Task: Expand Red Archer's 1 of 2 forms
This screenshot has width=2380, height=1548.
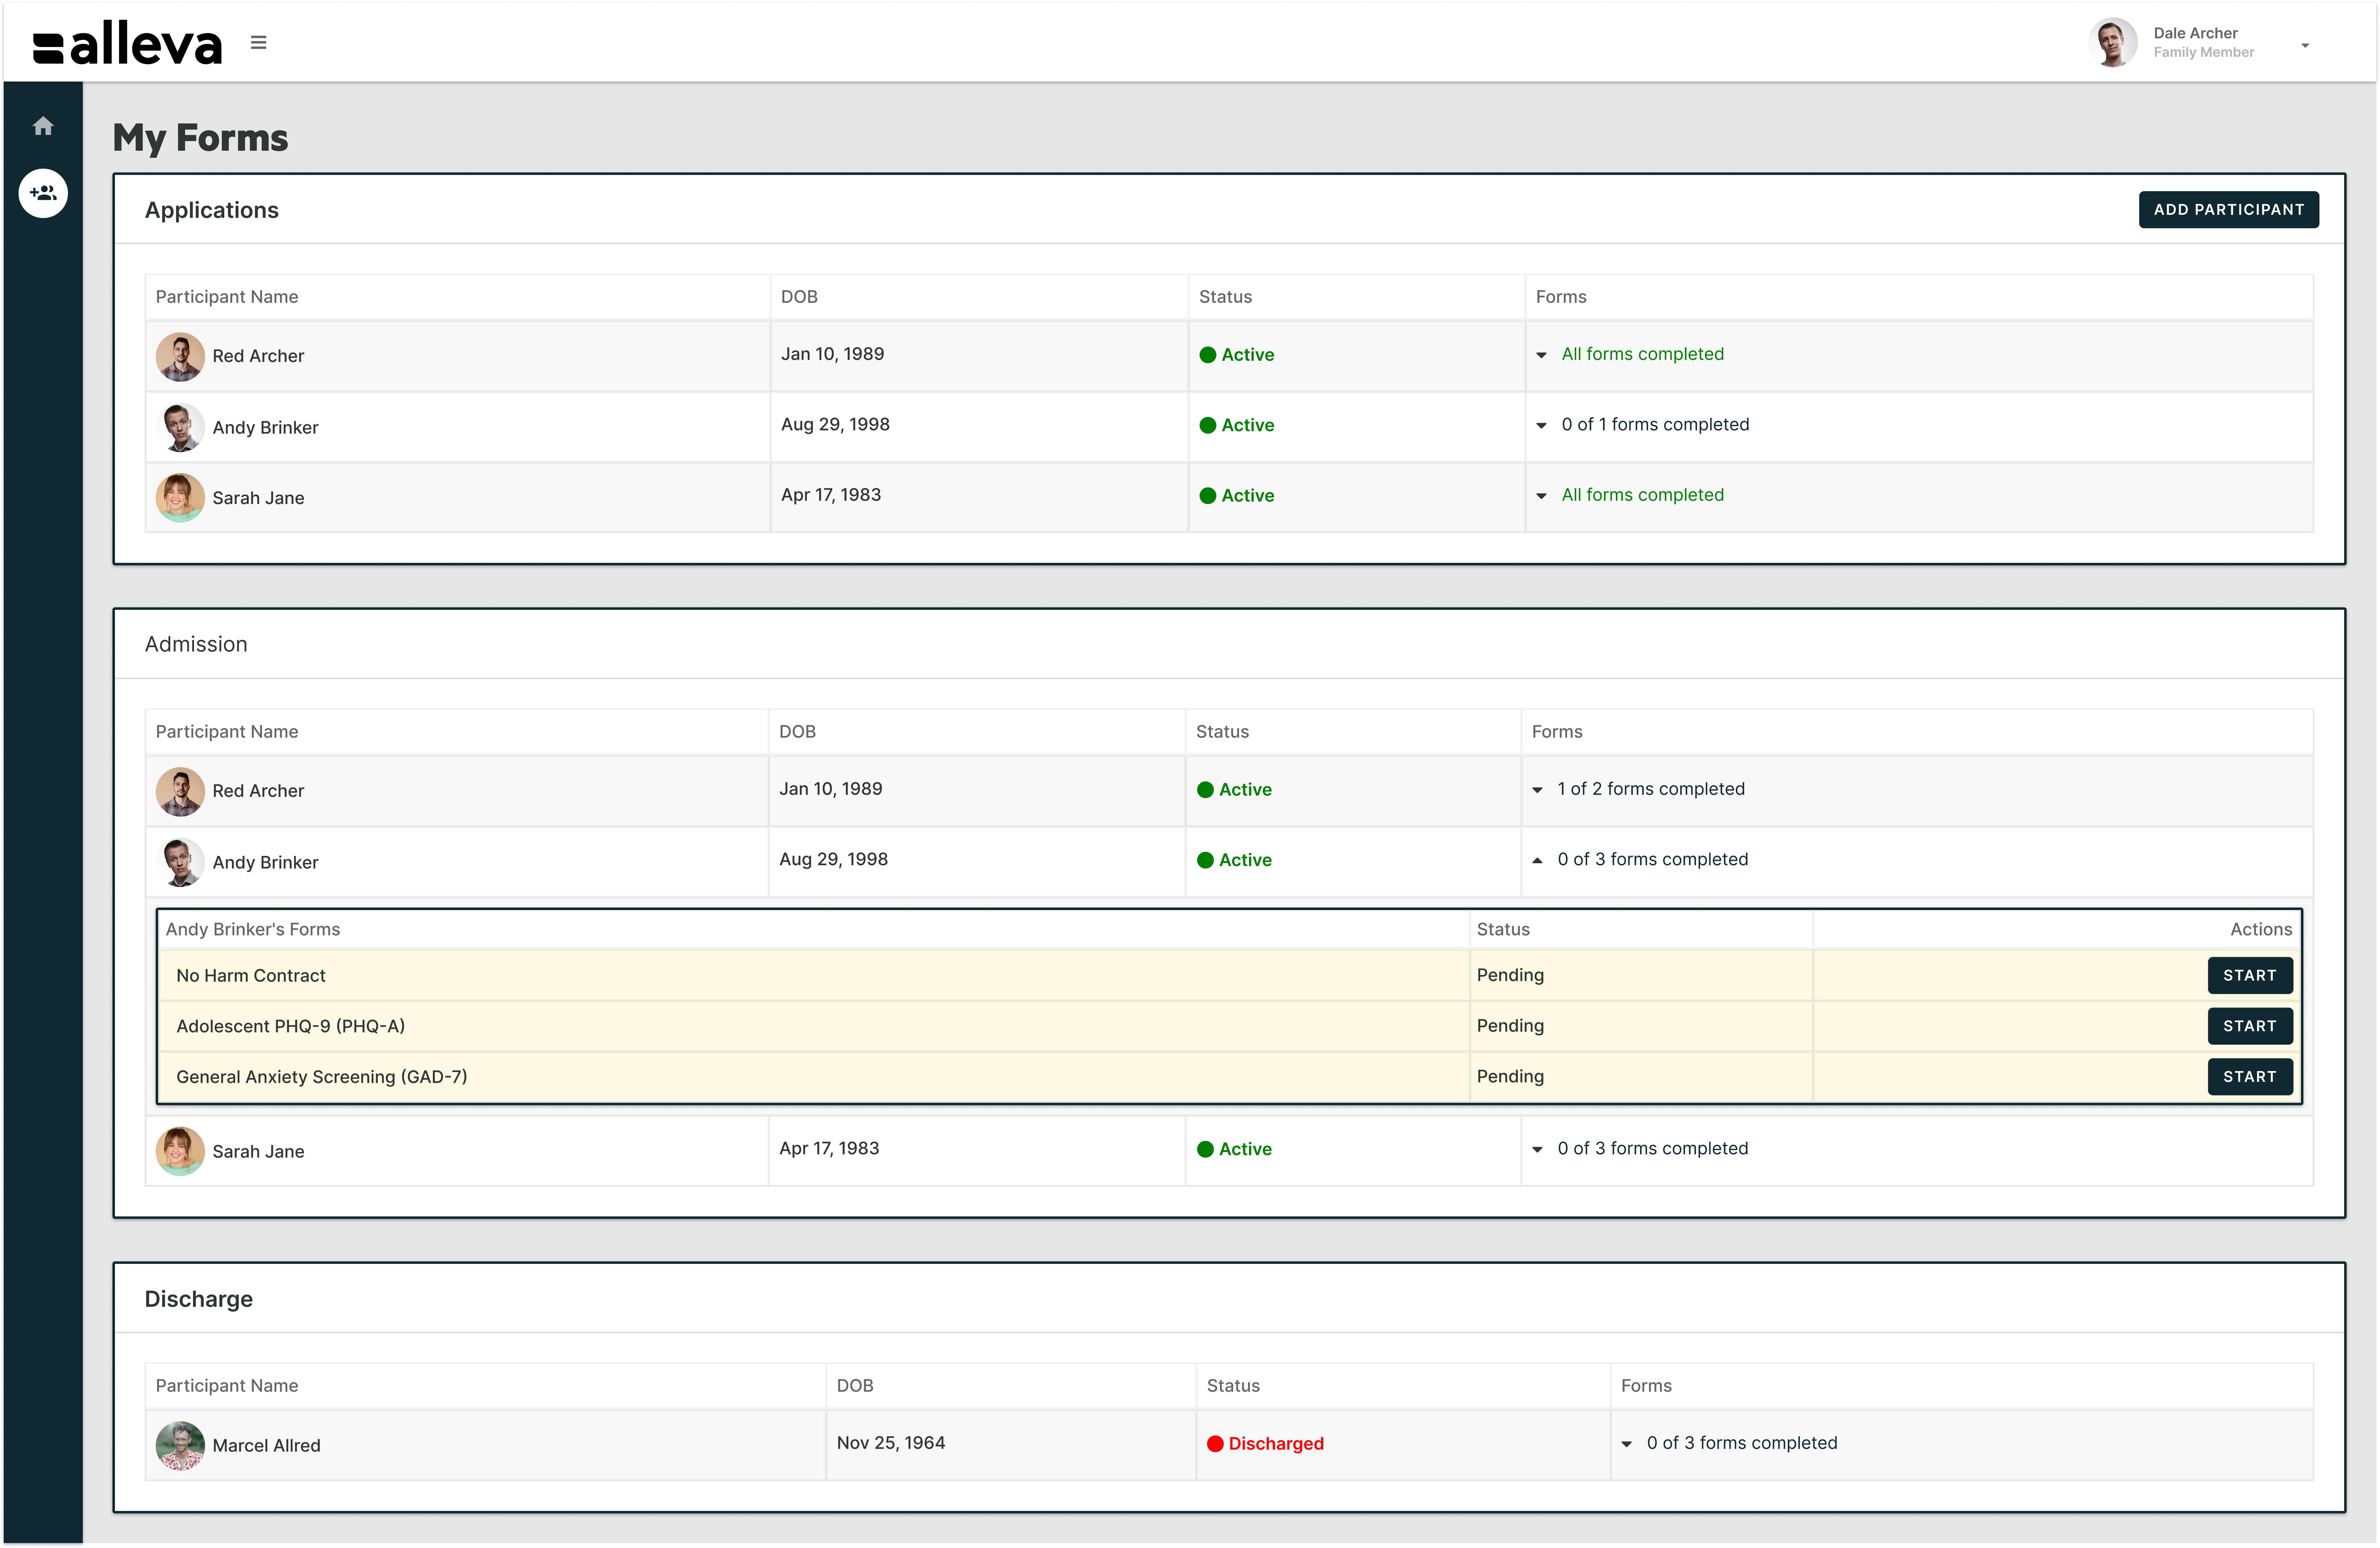Action: point(1537,790)
